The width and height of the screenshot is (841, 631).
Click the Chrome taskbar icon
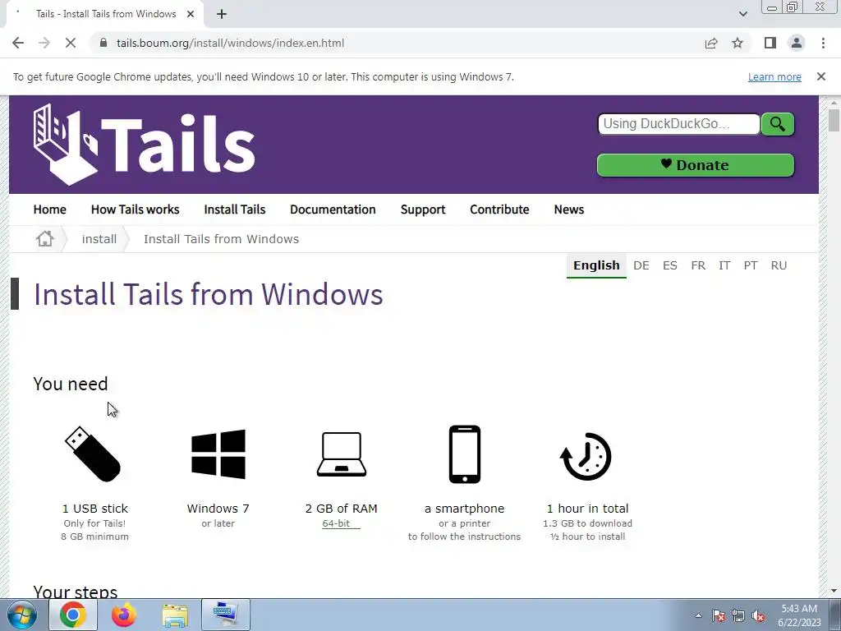(x=73, y=615)
